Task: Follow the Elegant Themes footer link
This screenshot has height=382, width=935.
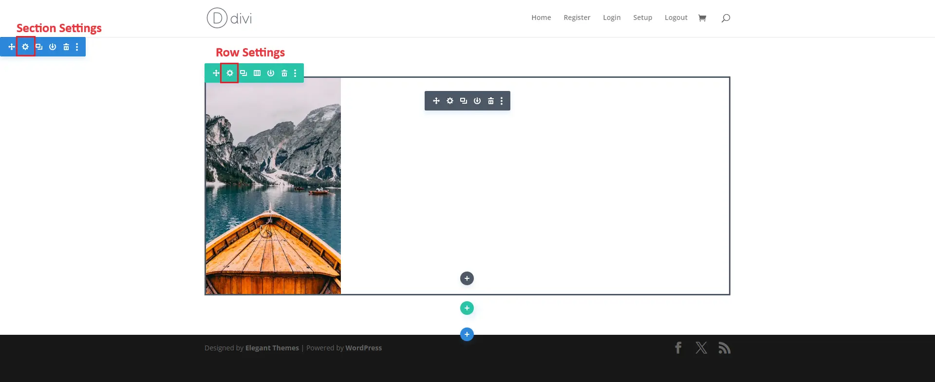Action: tap(272, 348)
